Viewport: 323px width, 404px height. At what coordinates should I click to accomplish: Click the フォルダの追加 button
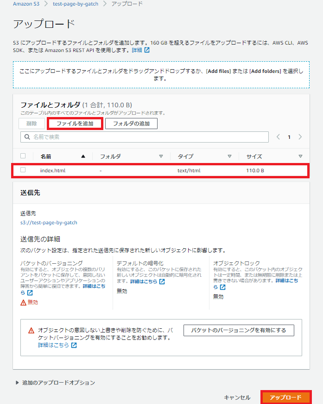click(132, 124)
